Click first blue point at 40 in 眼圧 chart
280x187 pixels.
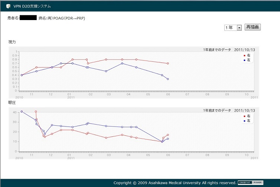tap(22, 112)
